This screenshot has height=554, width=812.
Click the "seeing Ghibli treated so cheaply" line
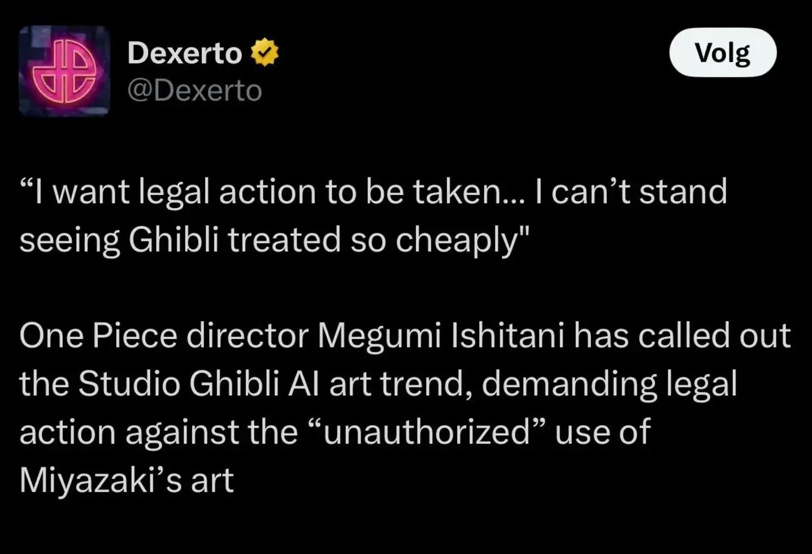pyautogui.click(x=274, y=240)
